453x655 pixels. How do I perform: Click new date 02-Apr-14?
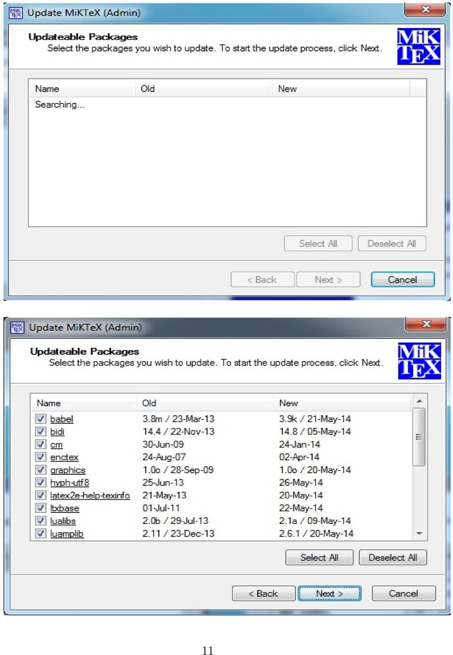click(299, 457)
